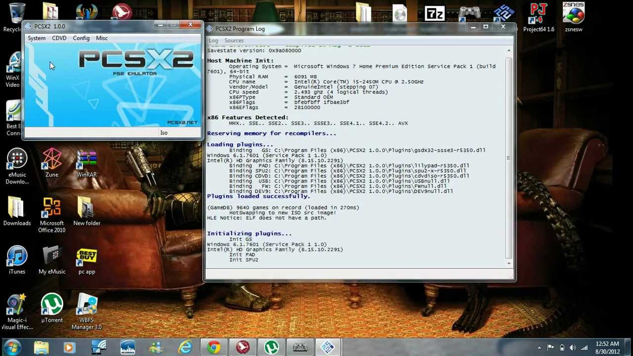
Task: Select the WinRAR desktop icon
Action: (87, 163)
